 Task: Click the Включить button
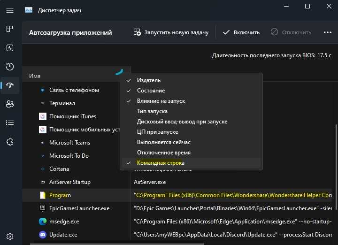[x=241, y=32]
